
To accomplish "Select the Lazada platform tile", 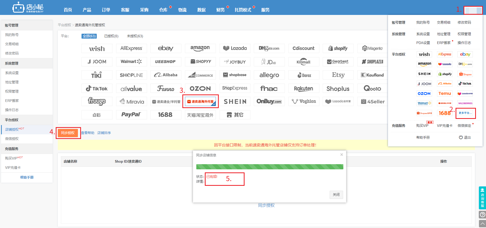I will 235,48.
